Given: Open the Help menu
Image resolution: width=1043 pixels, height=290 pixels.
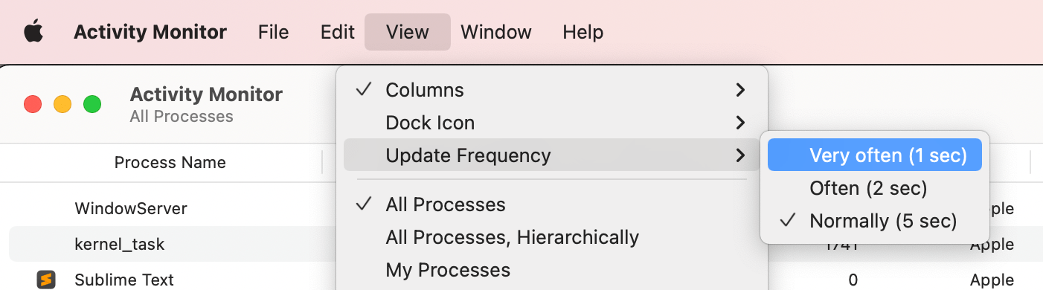Looking at the screenshot, I should (x=583, y=32).
